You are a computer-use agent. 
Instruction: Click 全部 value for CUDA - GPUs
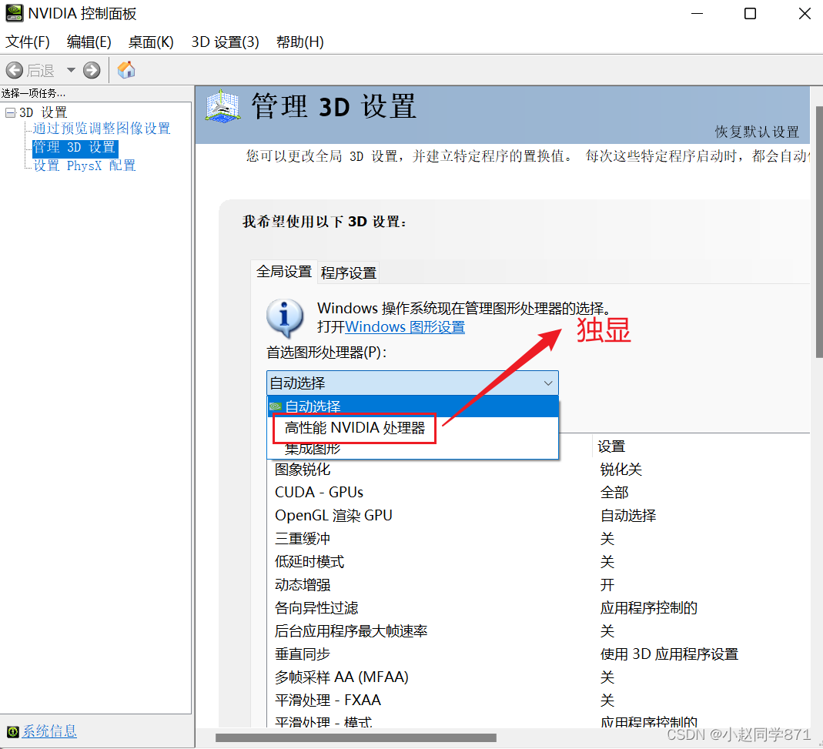tap(614, 493)
